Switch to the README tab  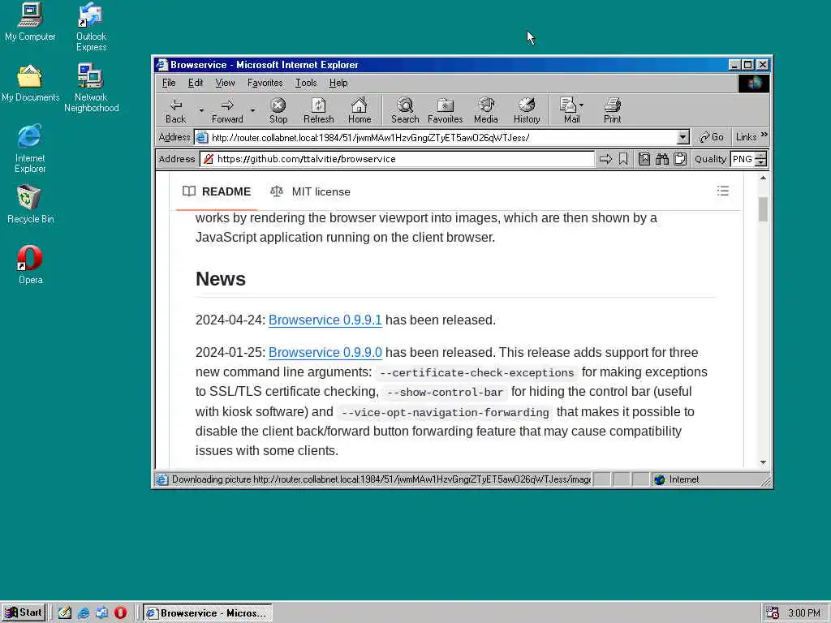(216, 191)
